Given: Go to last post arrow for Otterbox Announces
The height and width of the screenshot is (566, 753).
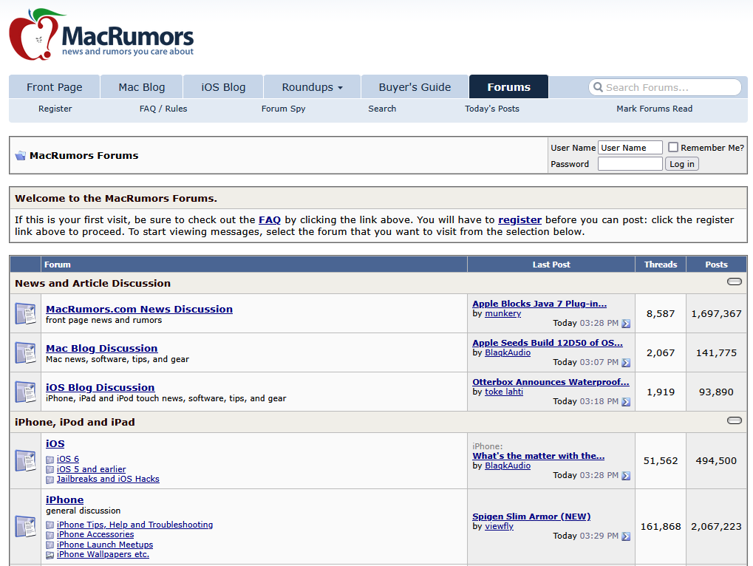Looking at the screenshot, I should pos(626,402).
